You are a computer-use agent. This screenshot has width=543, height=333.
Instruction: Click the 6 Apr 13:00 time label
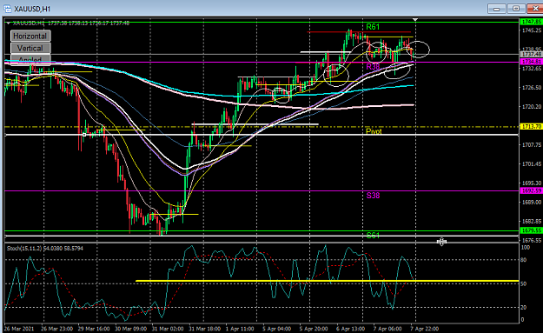point(350,329)
